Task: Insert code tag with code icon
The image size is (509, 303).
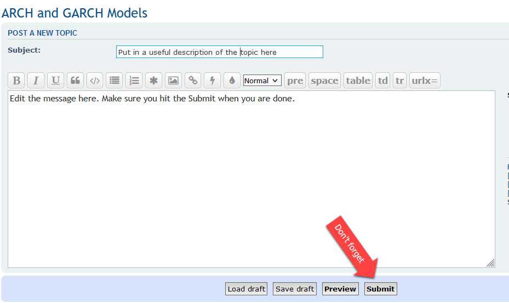Action: pyautogui.click(x=95, y=81)
